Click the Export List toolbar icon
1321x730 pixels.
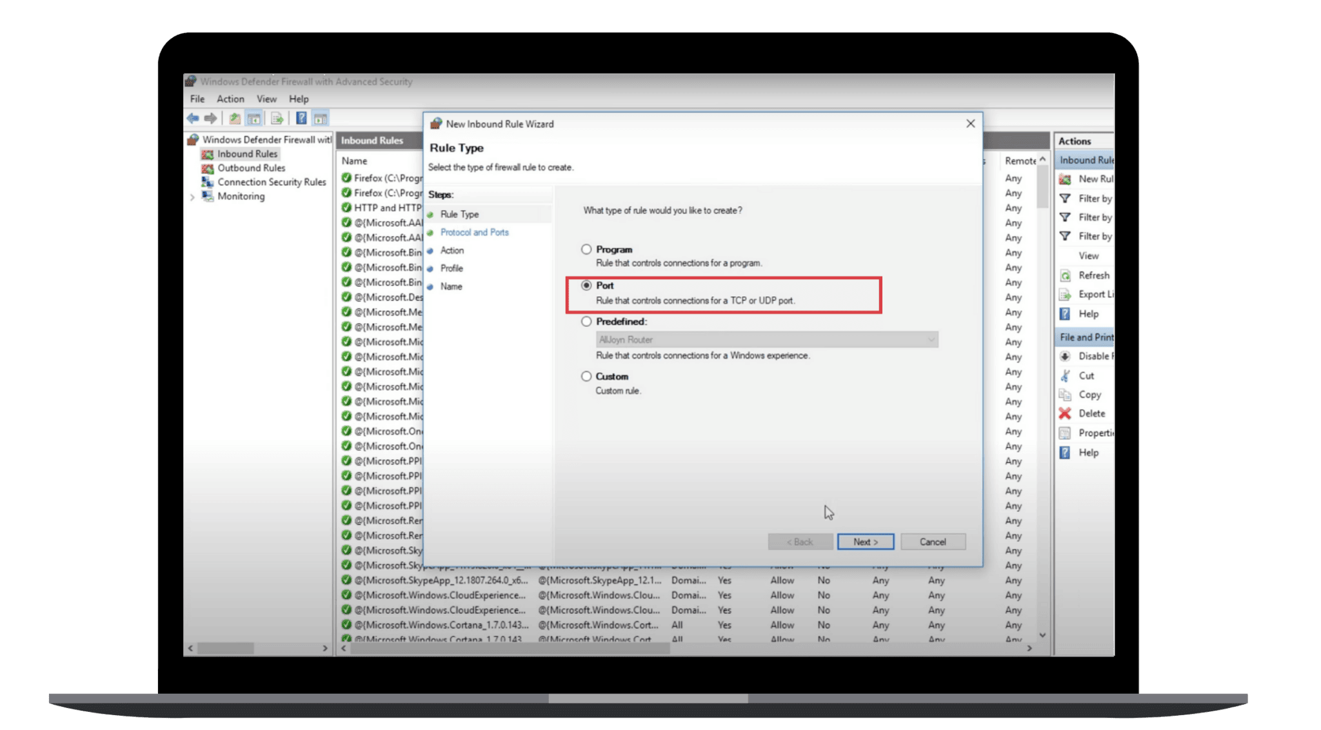click(277, 119)
